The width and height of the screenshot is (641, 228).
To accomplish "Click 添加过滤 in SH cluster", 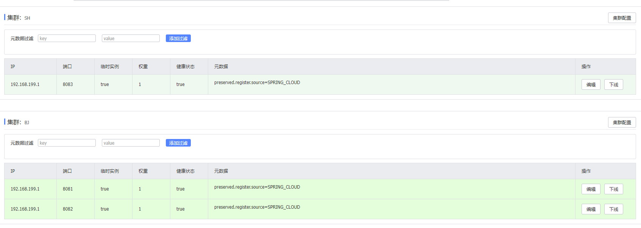I will (x=178, y=38).
